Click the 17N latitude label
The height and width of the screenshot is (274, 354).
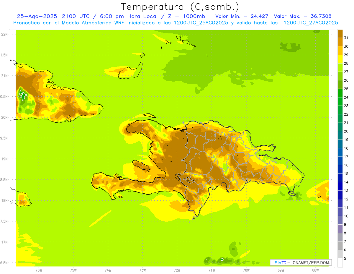(5, 242)
